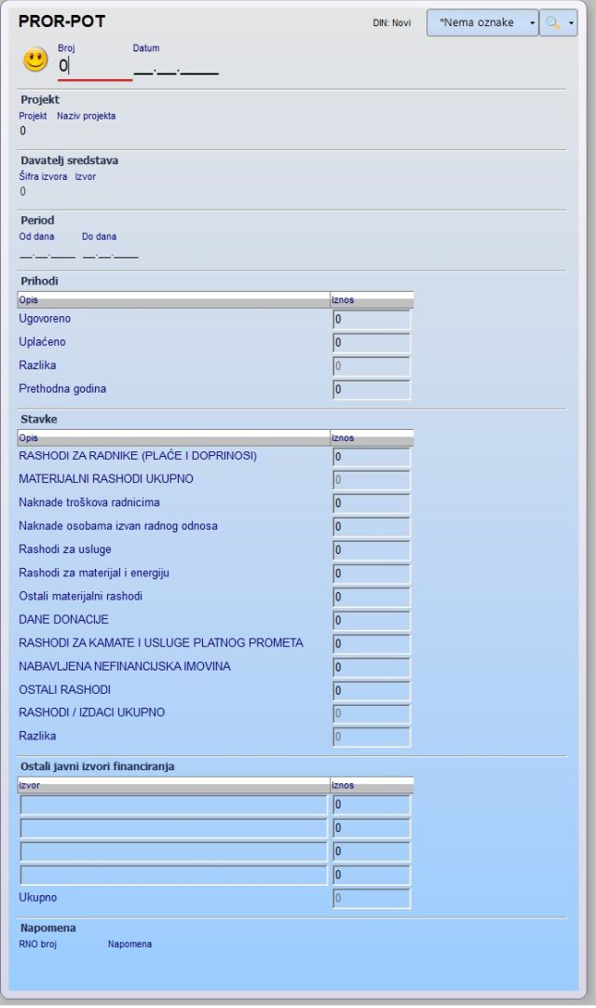Image resolution: width=596 pixels, height=1008 pixels.
Task: Expand the arrow beside the magnifier button
Action: pos(569,23)
